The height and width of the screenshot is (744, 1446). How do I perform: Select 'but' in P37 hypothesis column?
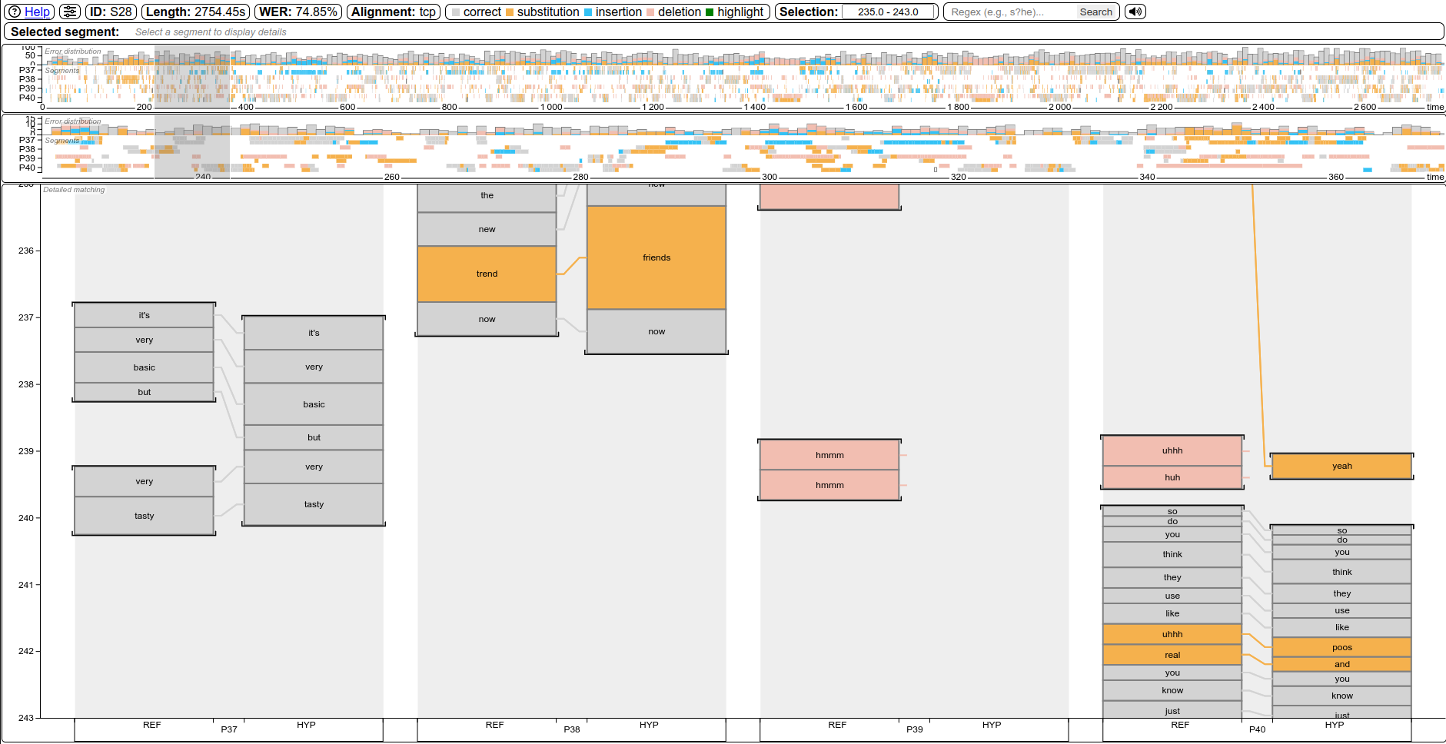pyautogui.click(x=314, y=437)
